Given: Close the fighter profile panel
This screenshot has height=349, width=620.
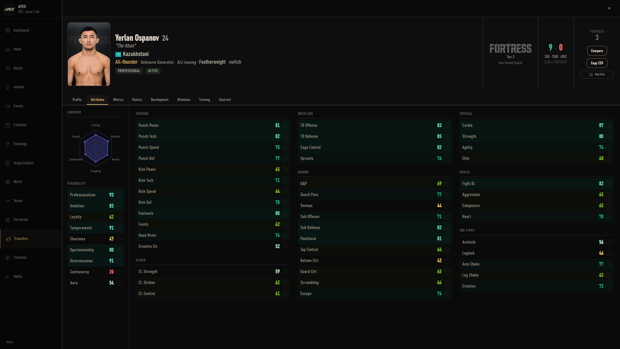Looking at the screenshot, I should 609,8.
